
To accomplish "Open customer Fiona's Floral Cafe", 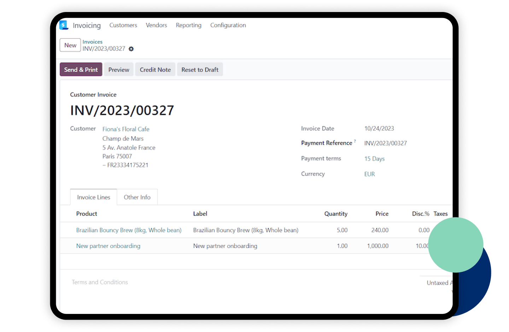I will click(126, 129).
